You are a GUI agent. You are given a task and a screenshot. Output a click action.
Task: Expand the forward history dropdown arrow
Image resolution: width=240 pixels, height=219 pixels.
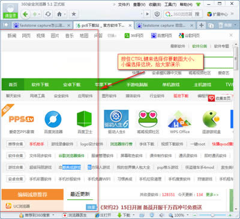pos(39,14)
